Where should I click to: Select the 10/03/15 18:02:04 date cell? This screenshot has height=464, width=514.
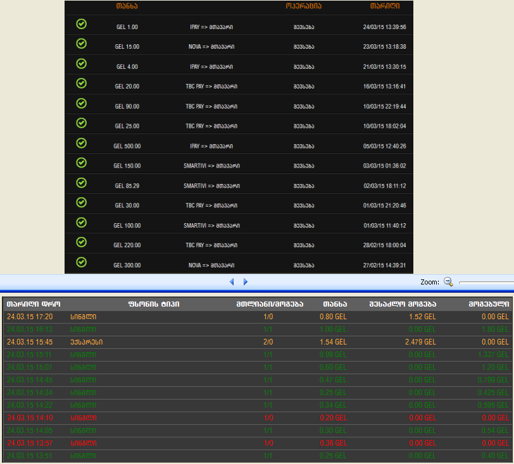pyautogui.click(x=384, y=126)
